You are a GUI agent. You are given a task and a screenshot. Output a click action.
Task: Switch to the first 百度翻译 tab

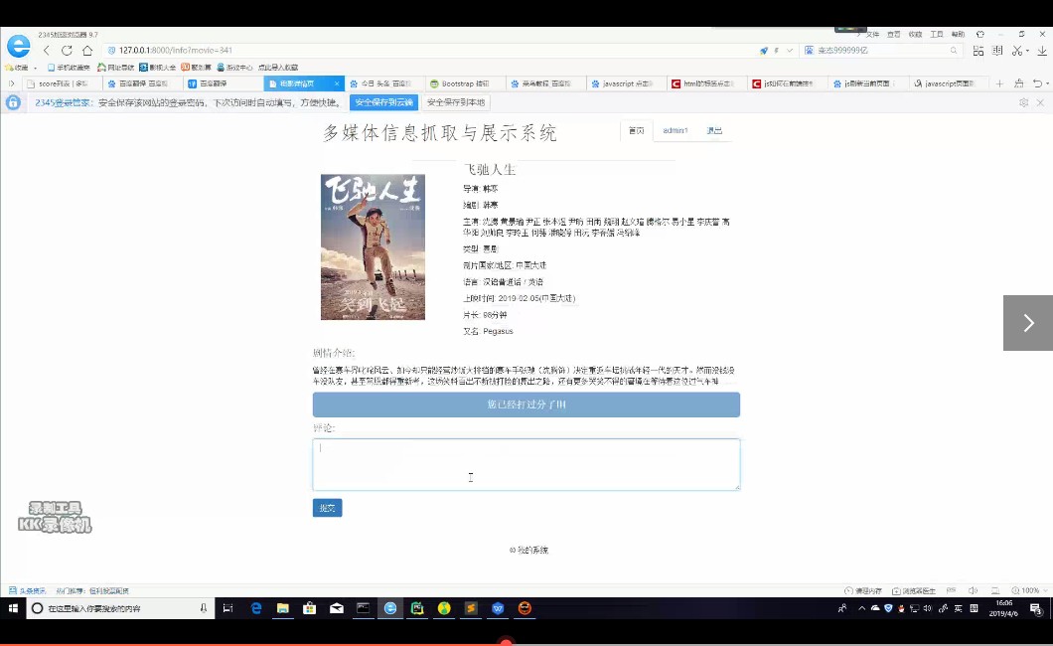[x=142, y=83]
